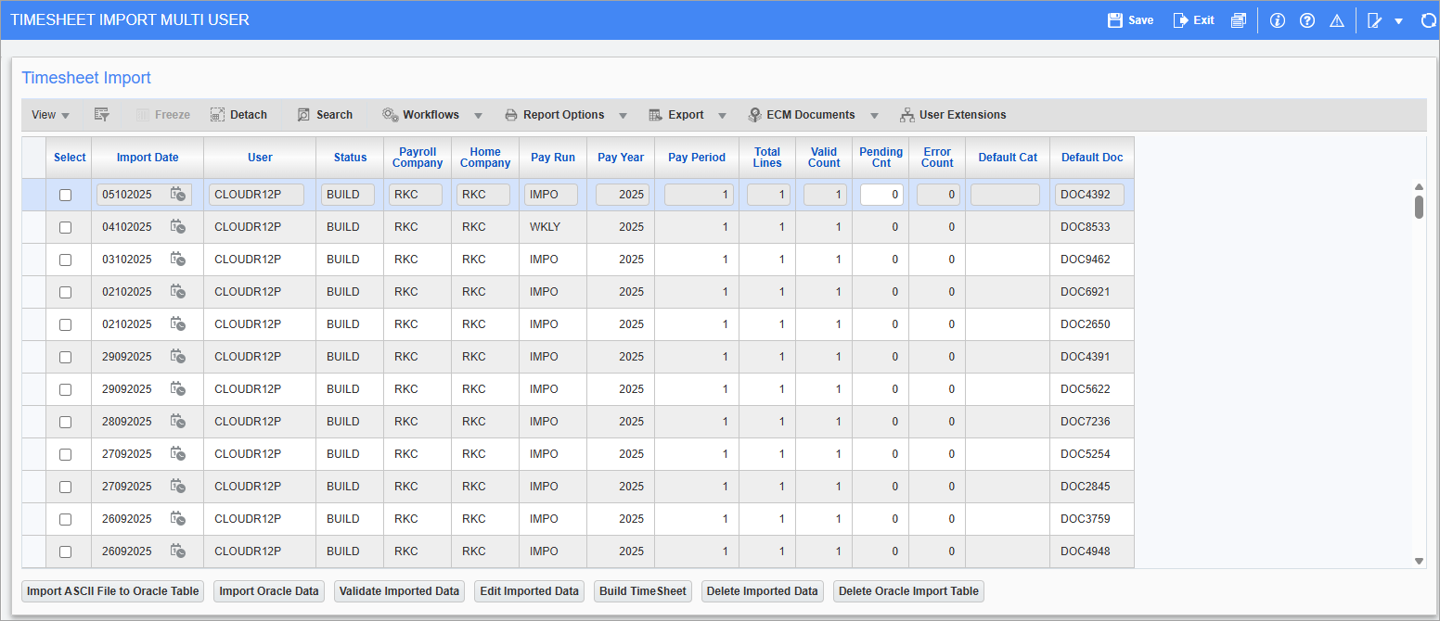Open the help question mark icon

click(x=1307, y=20)
